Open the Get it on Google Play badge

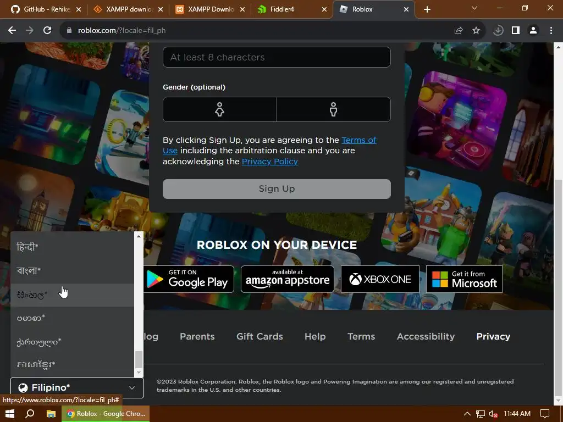[189, 279]
